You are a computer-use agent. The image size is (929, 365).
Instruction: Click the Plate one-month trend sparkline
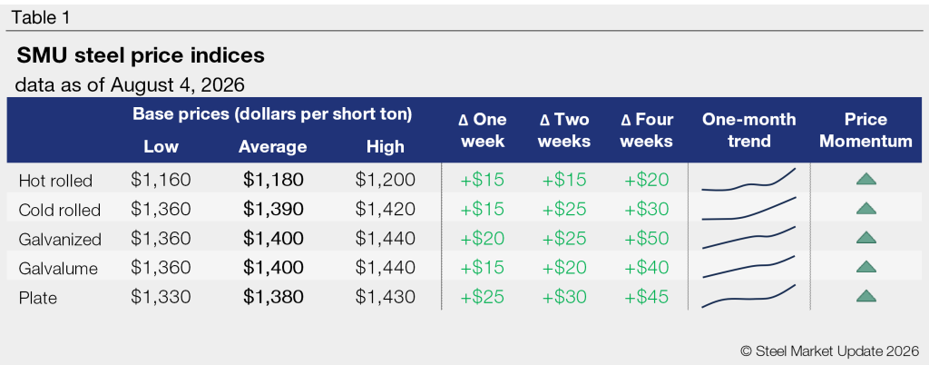click(748, 296)
